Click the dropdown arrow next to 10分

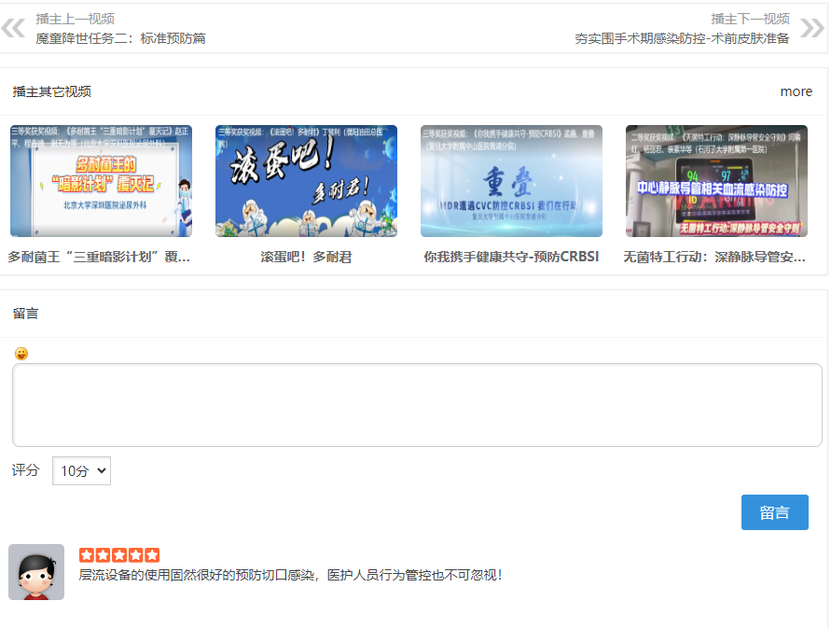click(101, 470)
